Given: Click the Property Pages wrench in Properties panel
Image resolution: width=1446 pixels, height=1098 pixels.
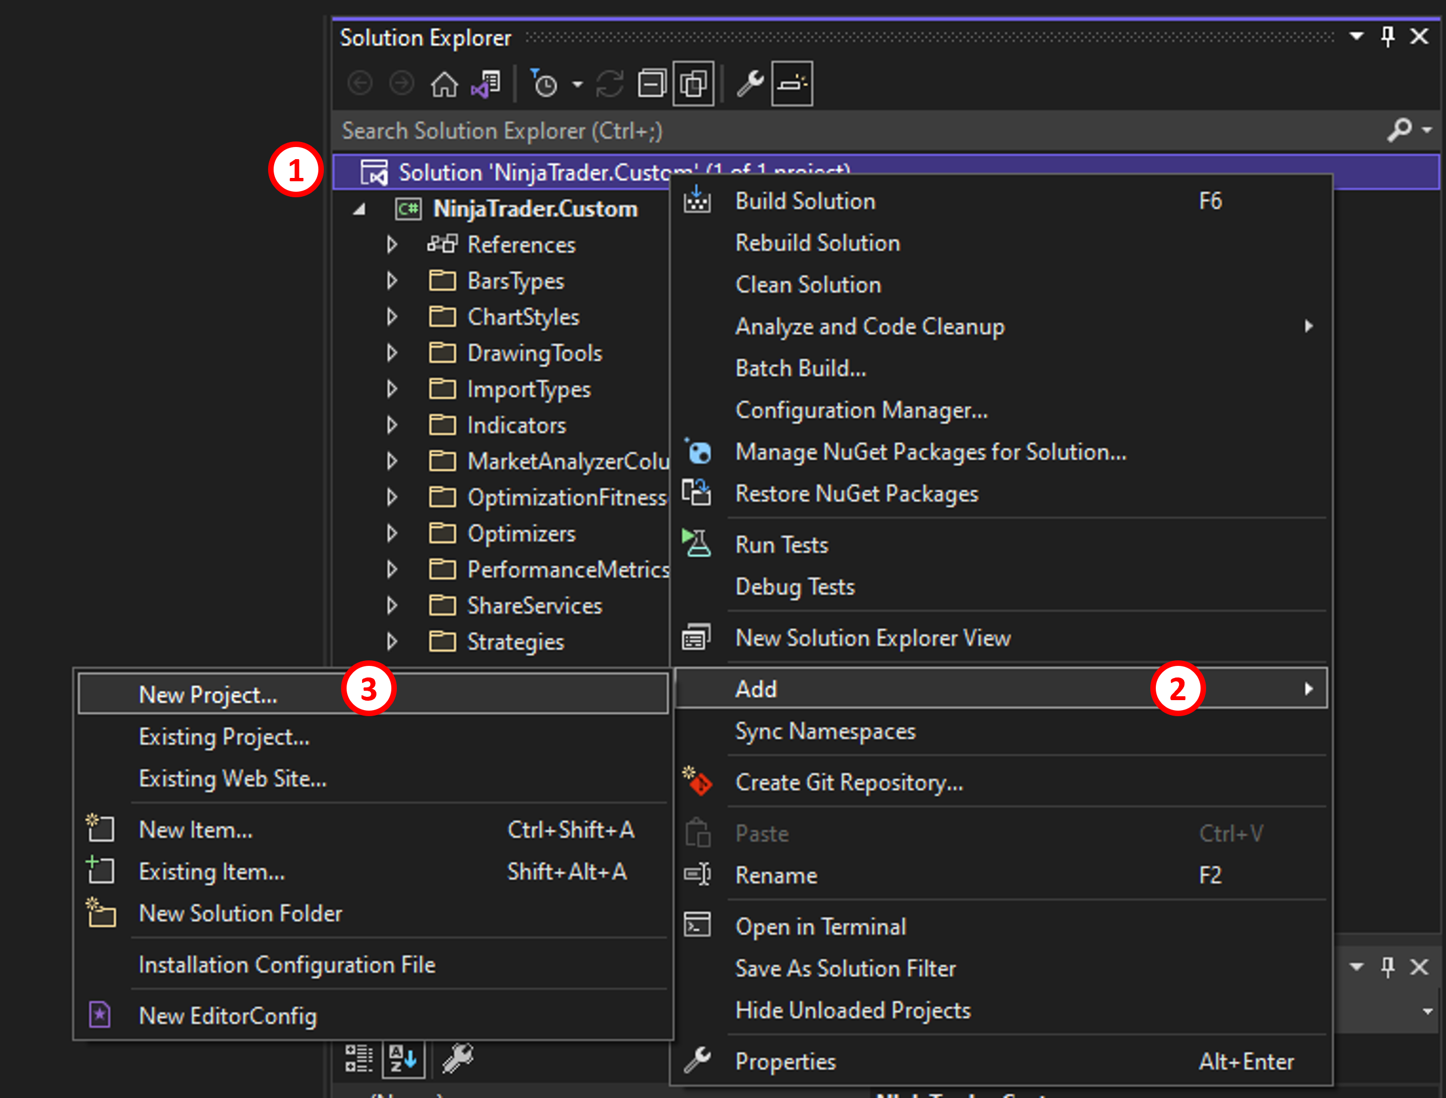Looking at the screenshot, I should pos(458,1058).
